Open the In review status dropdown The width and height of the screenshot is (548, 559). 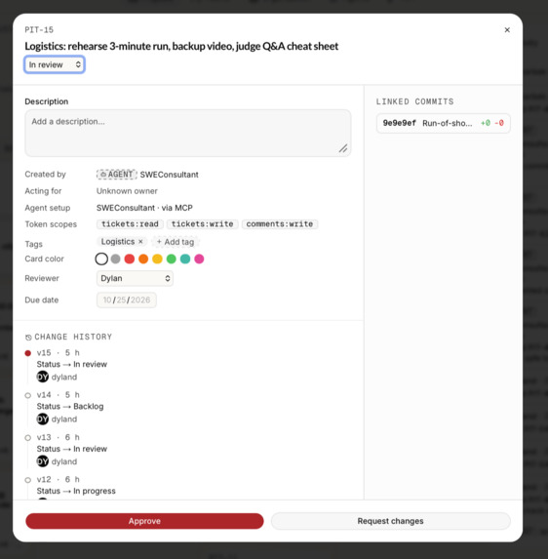click(x=55, y=64)
